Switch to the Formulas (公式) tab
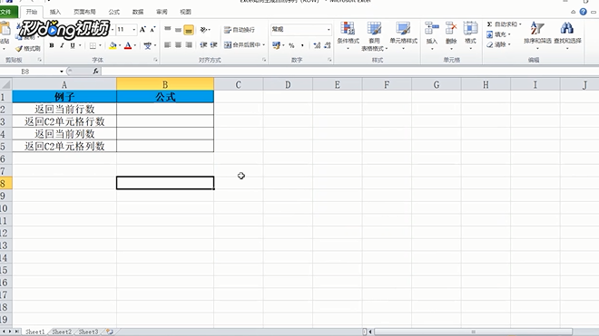The width and height of the screenshot is (599, 336). point(113,12)
